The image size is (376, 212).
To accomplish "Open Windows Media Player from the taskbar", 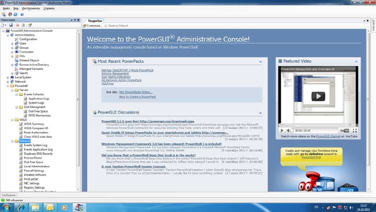I will [64, 207].
